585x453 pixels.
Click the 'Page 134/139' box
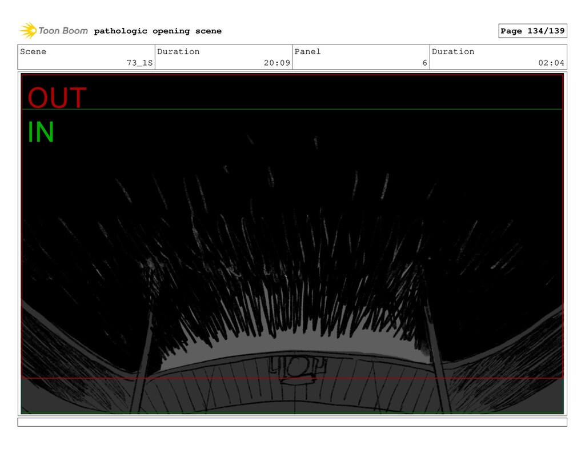(x=532, y=31)
